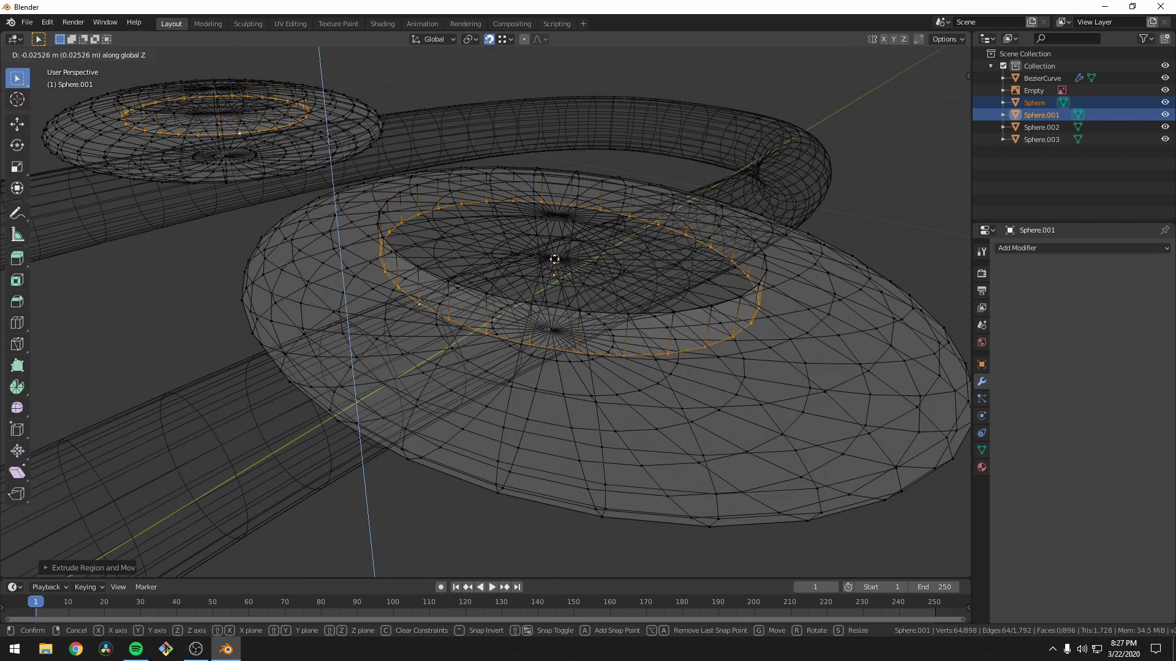Screen dimensions: 1176x661
Task: Click the New Scene button beside Scene
Action: 1031,21
